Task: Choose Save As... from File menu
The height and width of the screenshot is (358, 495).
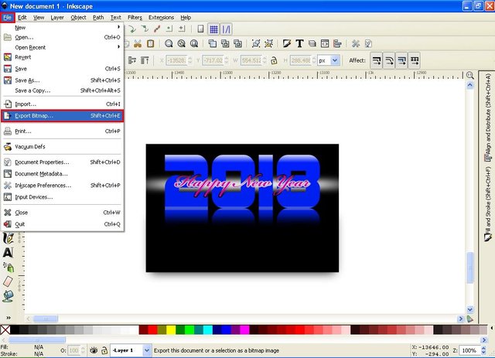Action: click(62, 80)
